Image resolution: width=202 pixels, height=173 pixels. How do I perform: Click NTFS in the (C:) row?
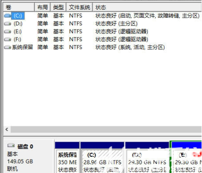76,16
